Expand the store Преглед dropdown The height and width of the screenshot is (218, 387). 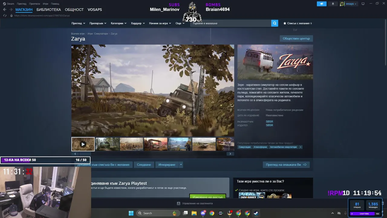[x=78, y=23]
